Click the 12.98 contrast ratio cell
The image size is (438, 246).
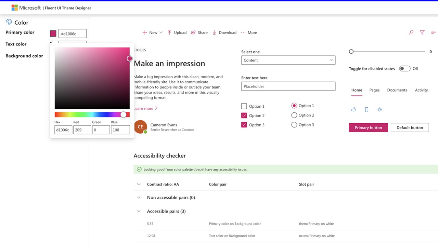click(151, 236)
